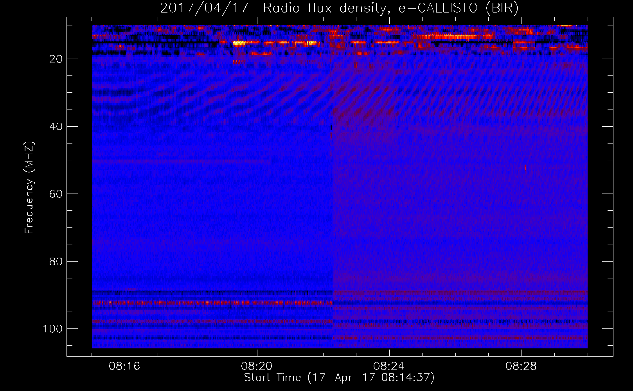
Task: Click the 40 frequency tick label
Action: point(56,127)
